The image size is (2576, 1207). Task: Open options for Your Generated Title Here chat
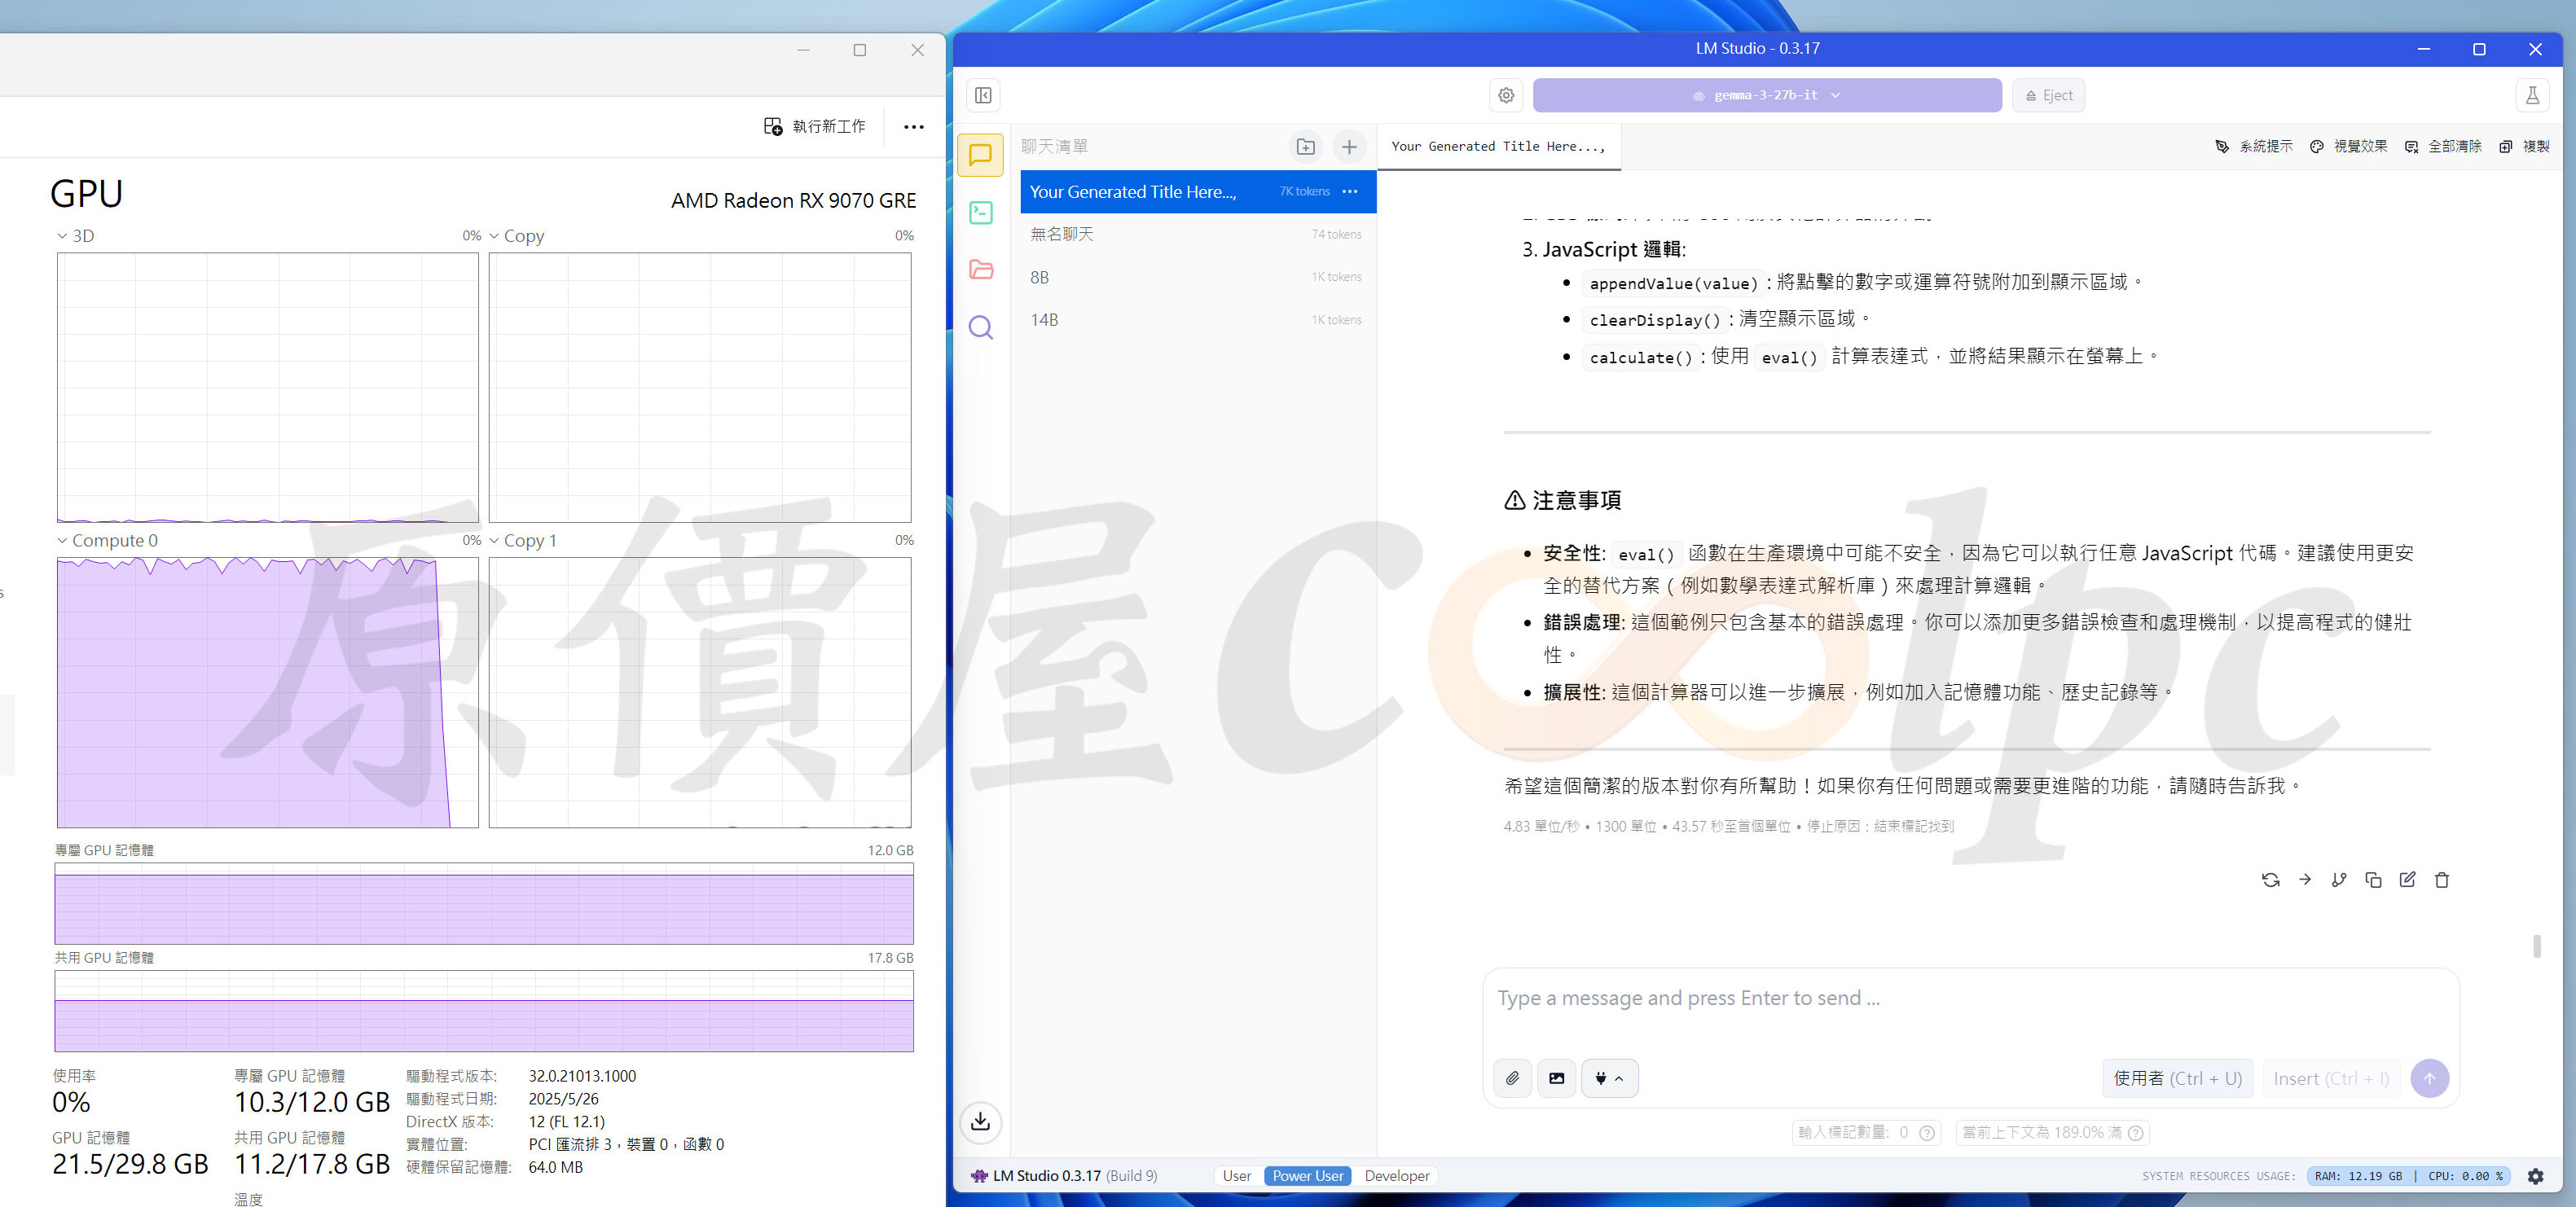pyautogui.click(x=1350, y=191)
